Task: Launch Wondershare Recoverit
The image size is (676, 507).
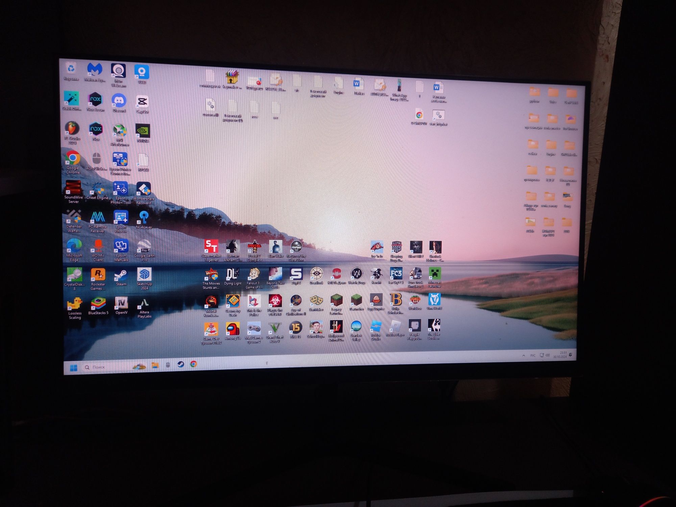Action: coord(144,193)
